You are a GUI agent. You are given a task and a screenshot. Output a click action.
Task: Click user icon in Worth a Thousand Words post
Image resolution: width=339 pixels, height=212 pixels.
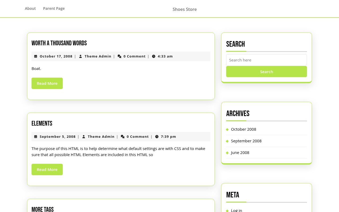click(x=81, y=56)
